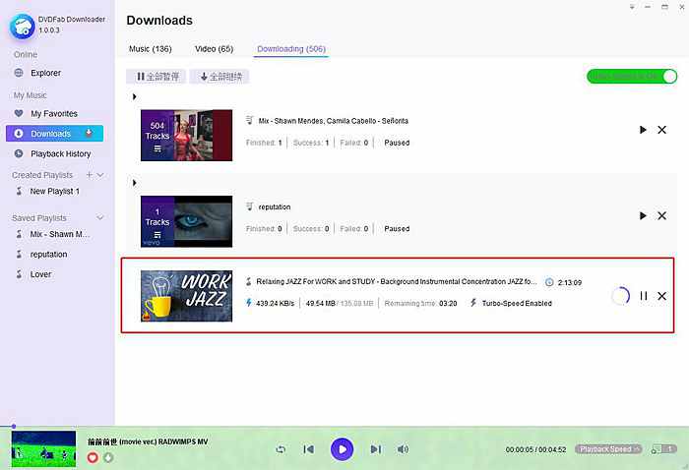This screenshot has width=689, height=470.
Task: Expand the Shawn Mendes mix playlist row
Action: [135, 96]
